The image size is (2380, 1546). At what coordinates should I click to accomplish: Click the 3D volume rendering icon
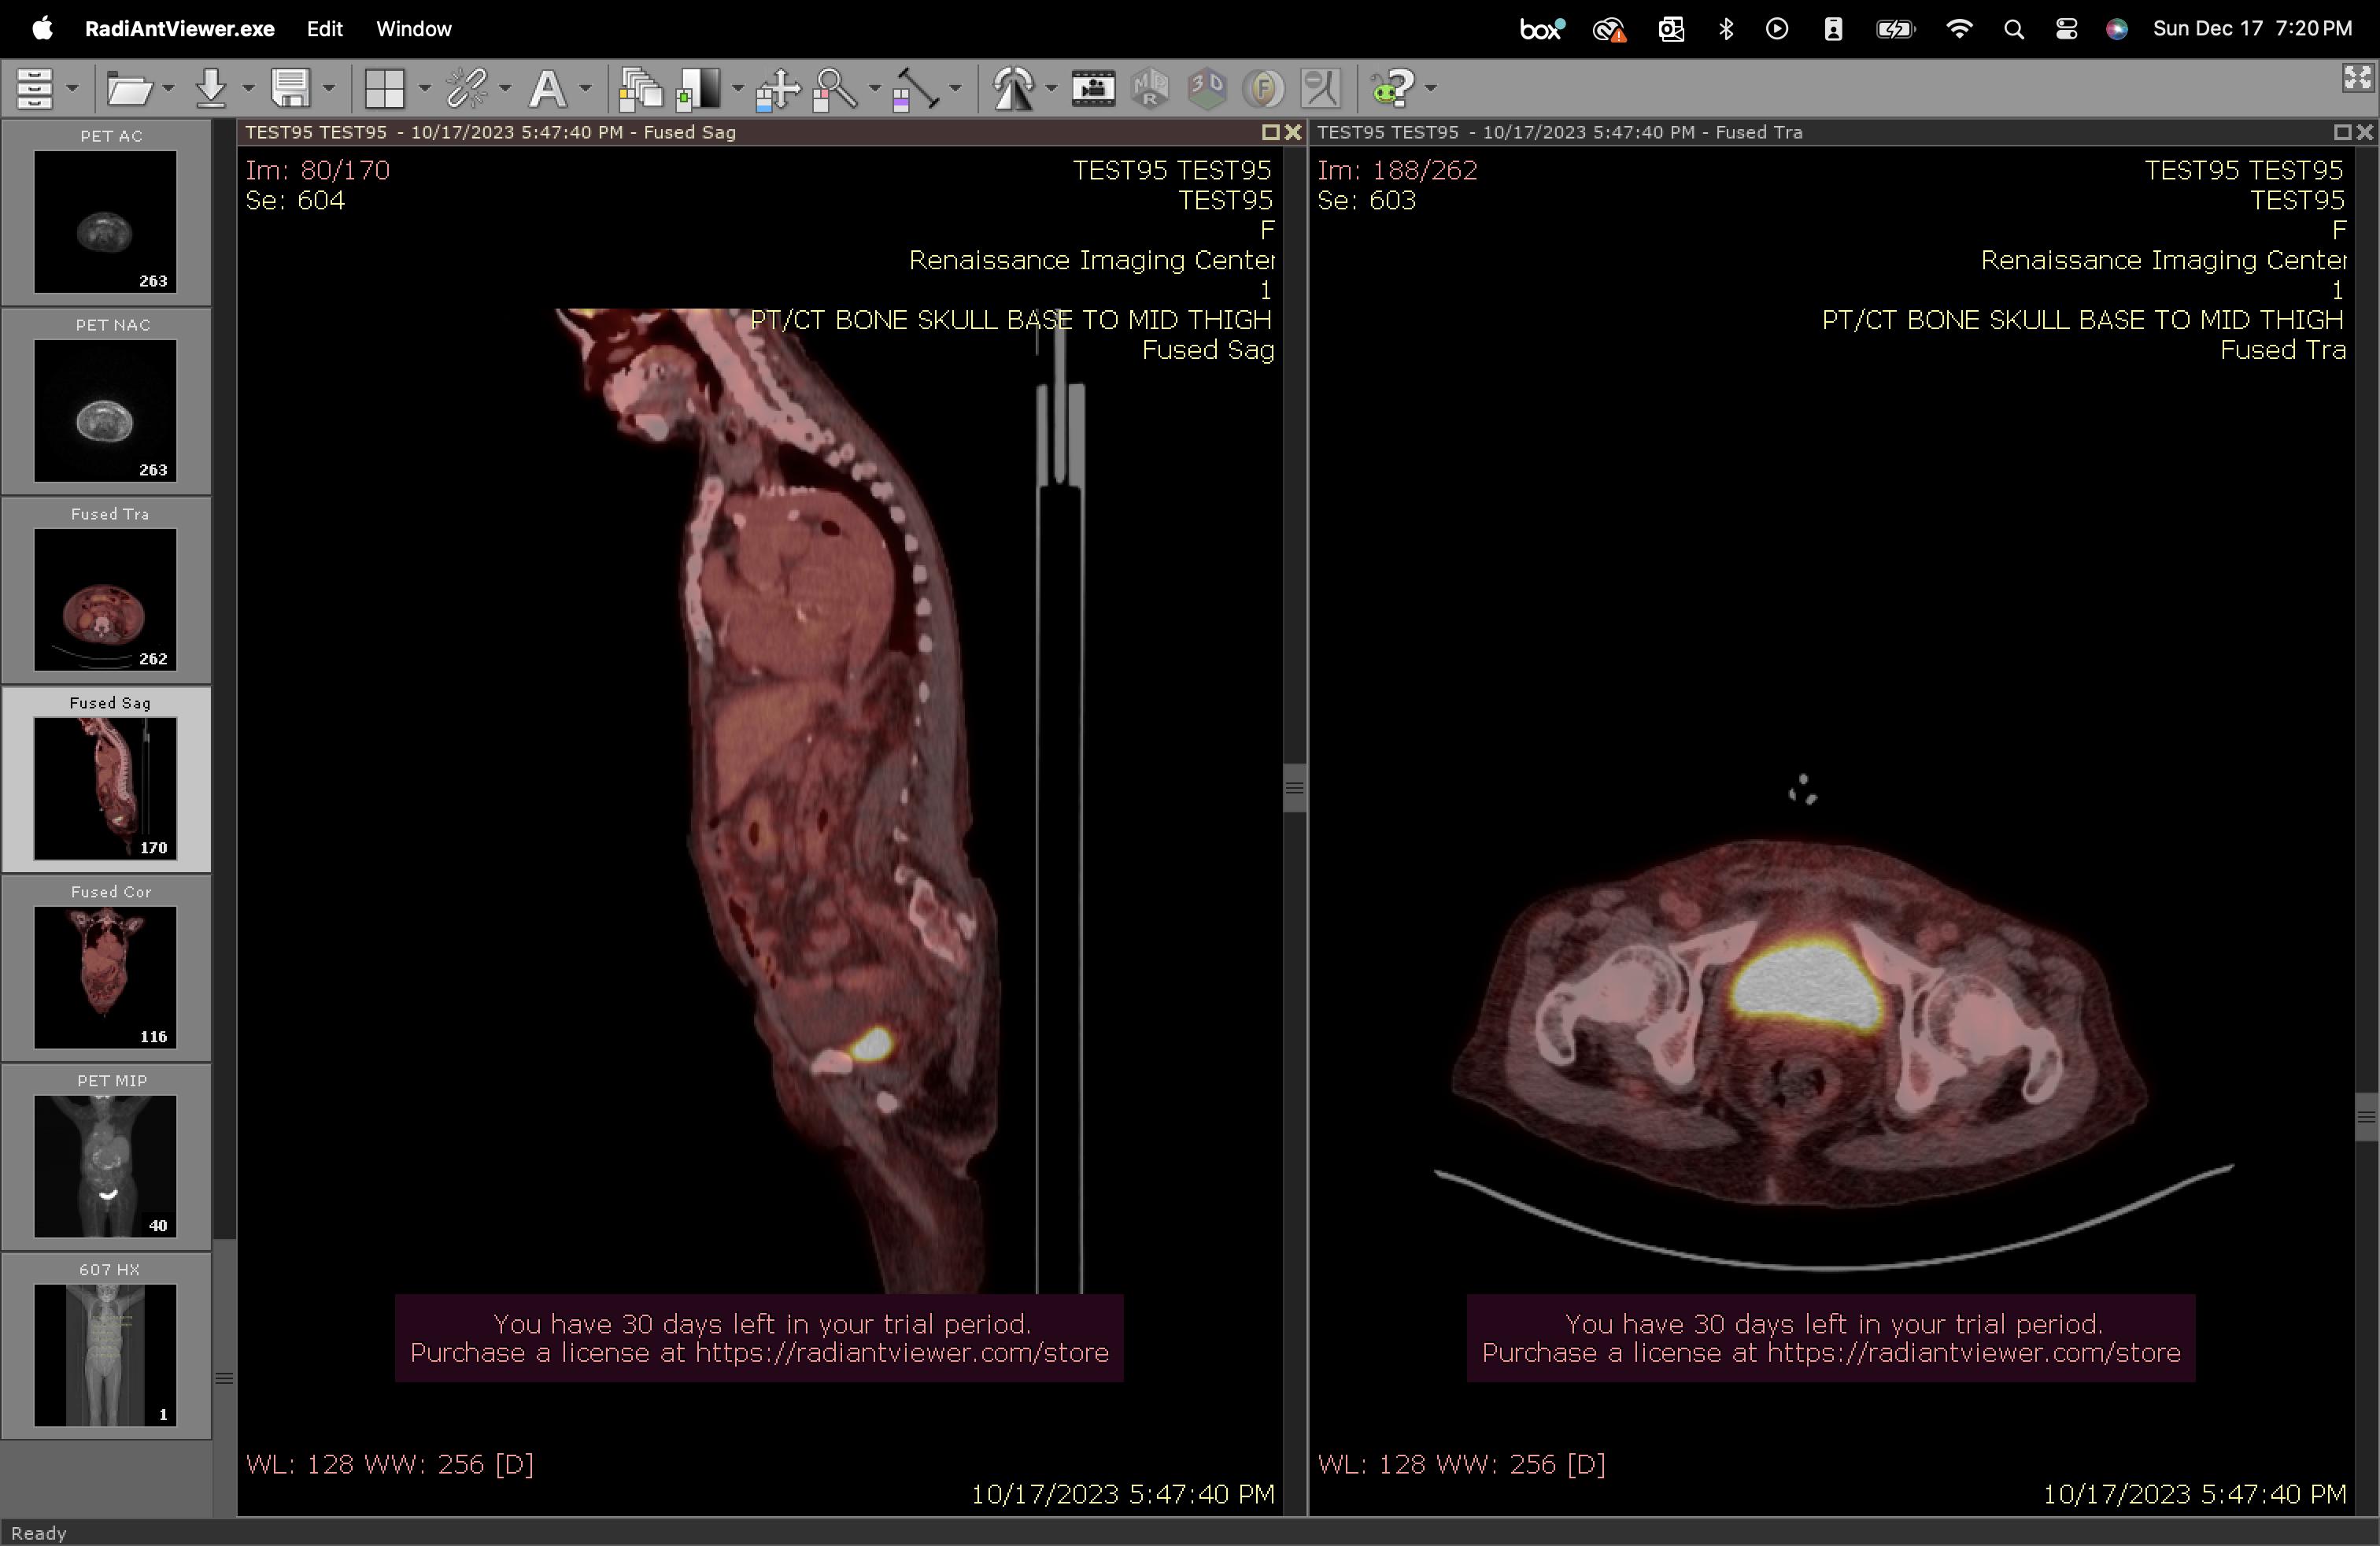tap(1207, 88)
